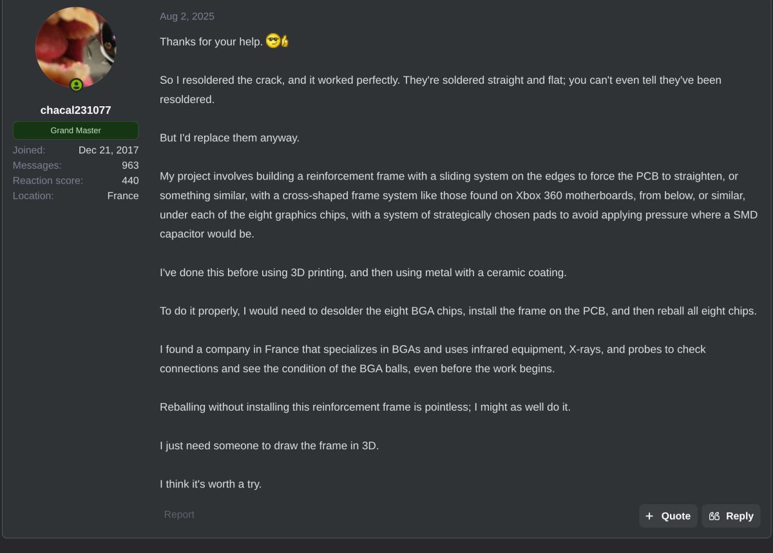Click the Location value France

pos(123,196)
